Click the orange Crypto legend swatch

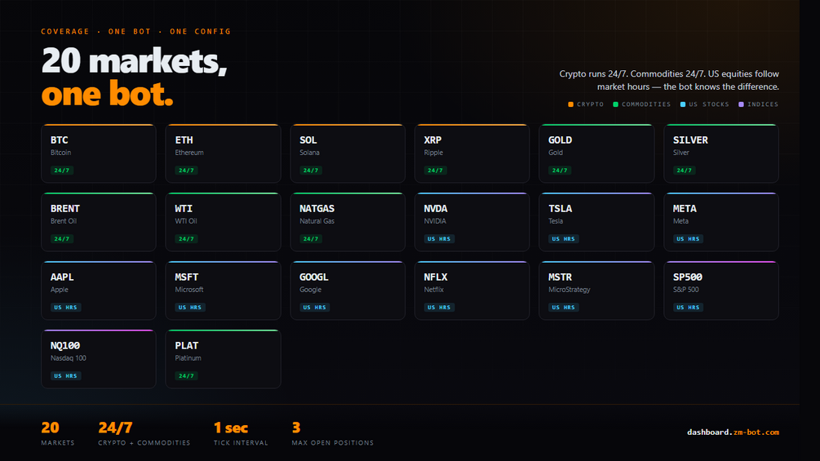coord(570,104)
